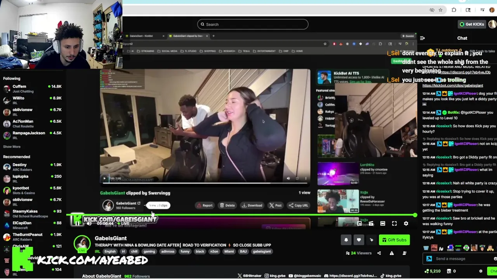497x279 pixels.
Task: Click tracking-protection eye icon in address bar
Action: [x=432, y=10]
